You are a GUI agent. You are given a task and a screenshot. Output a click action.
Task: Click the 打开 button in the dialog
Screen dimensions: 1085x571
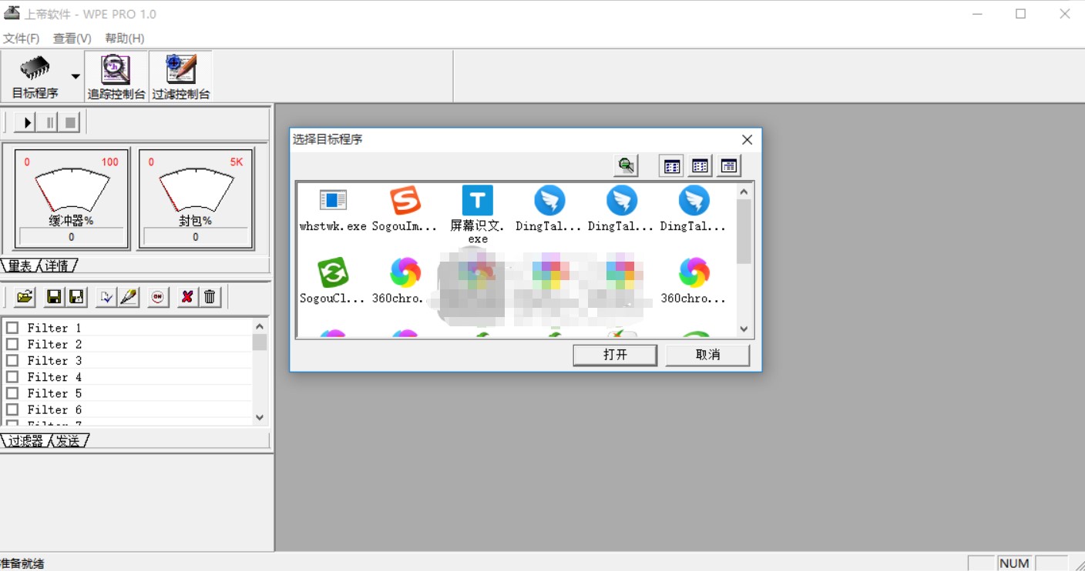point(615,355)
